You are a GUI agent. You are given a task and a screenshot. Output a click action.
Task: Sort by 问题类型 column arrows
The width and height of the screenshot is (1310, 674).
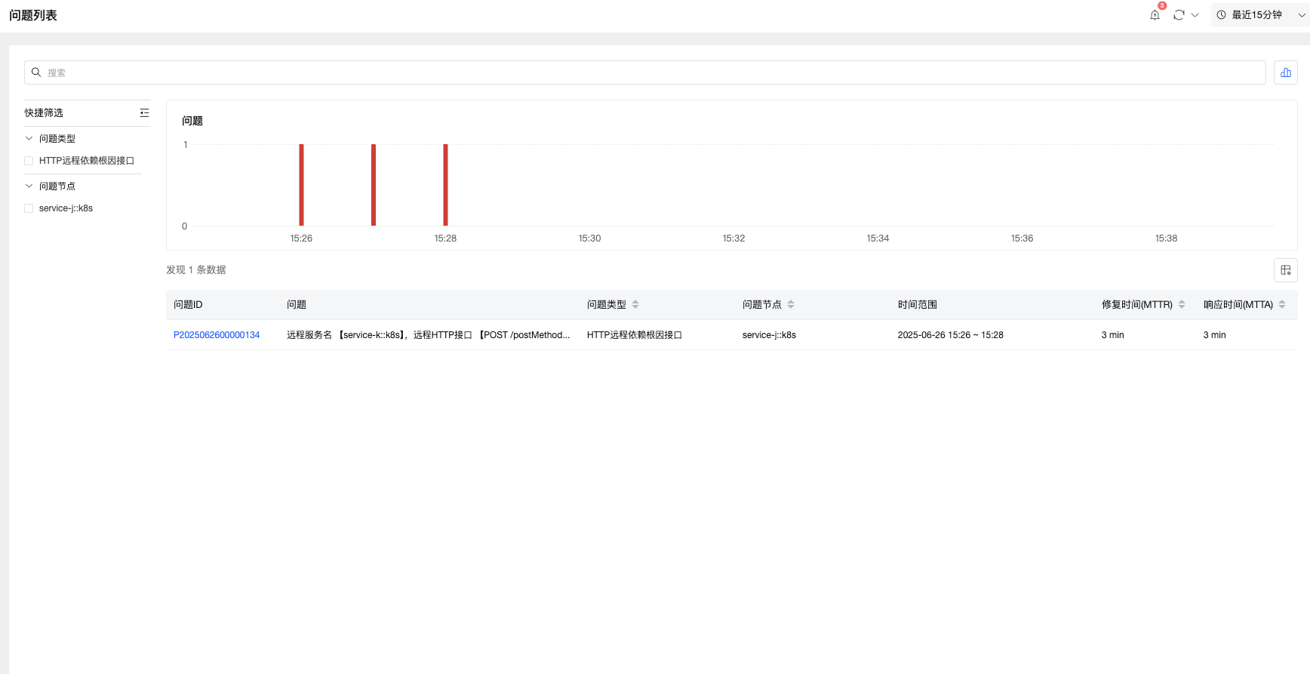click(635, 304)
